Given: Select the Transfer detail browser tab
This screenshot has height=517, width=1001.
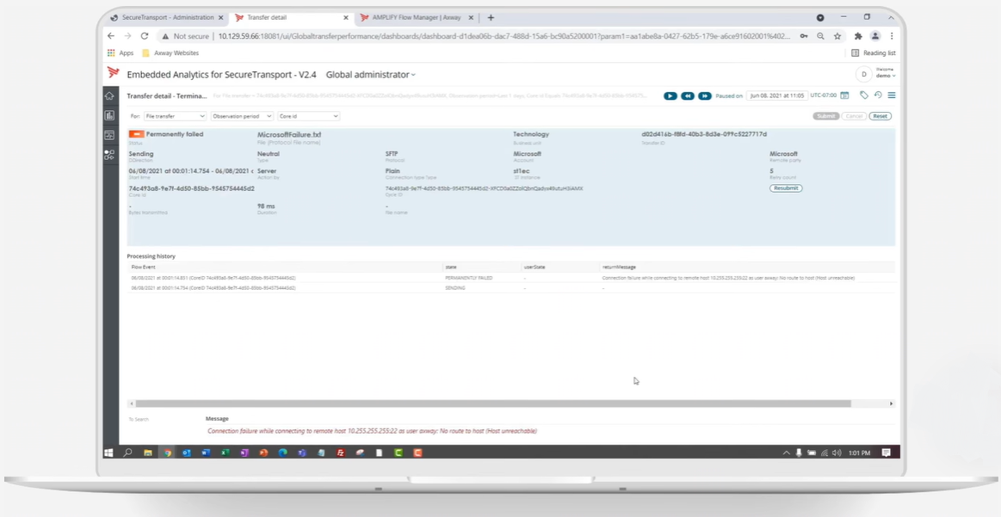Looking at the screenshot, I should [x=292, y=18].
